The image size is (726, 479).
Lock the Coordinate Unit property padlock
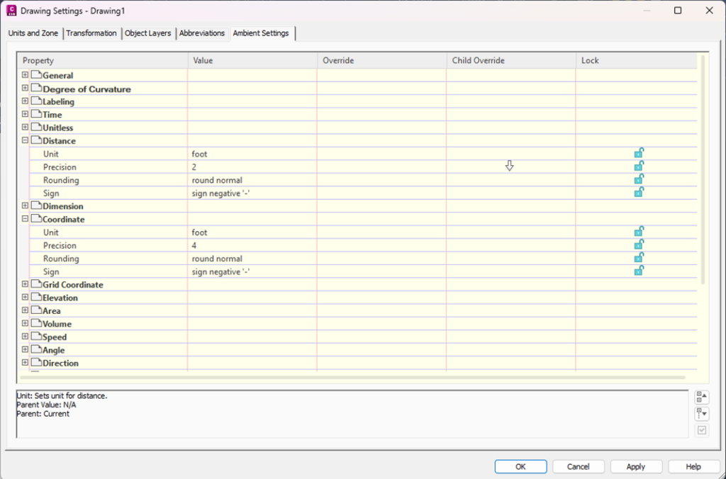click(640, 232)
